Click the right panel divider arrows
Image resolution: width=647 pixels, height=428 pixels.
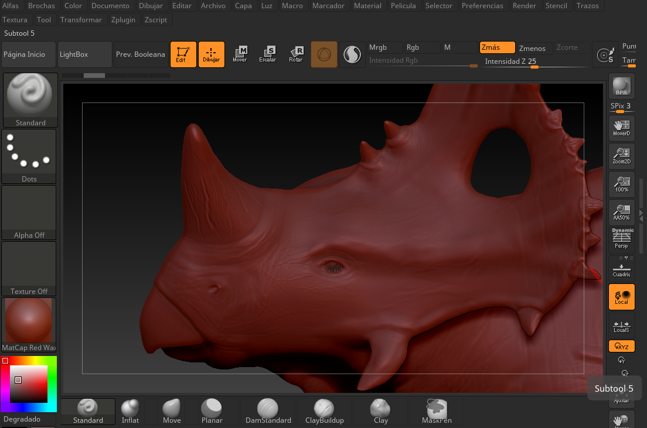pyautogui.click(x=641, y=214)
